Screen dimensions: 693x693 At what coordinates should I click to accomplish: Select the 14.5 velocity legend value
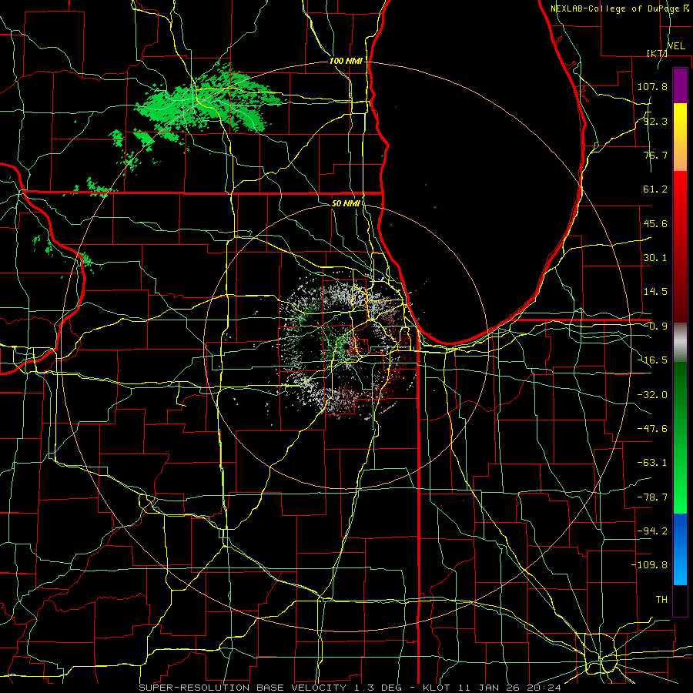655,292
